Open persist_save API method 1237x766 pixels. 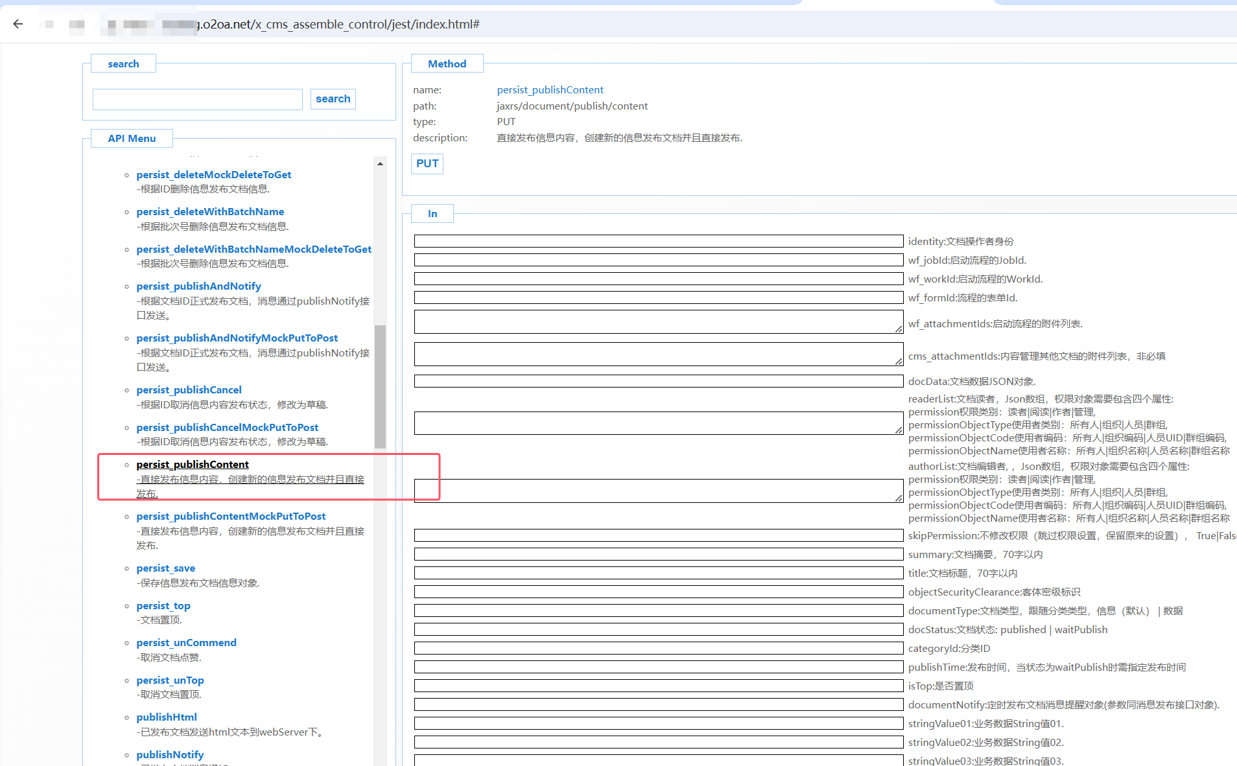[165, 568]
